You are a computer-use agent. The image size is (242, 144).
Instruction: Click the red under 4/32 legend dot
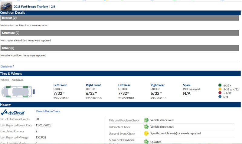pyautogui.click(x=220, y=93)
